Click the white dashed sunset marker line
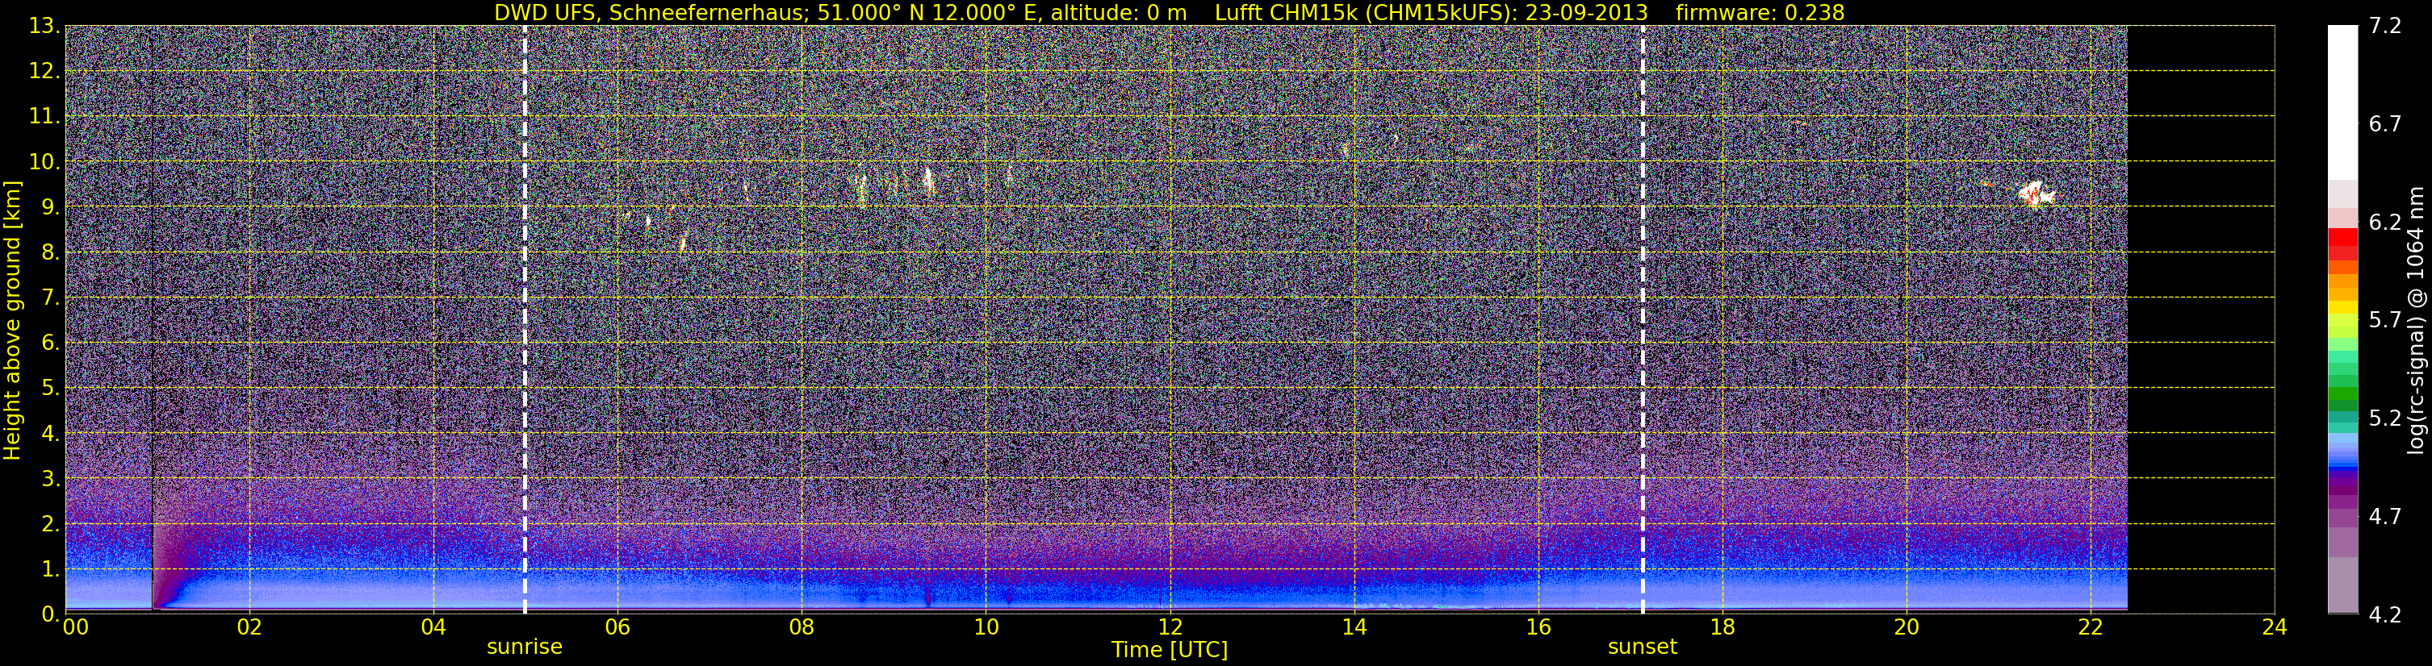 click(1643, 318)
